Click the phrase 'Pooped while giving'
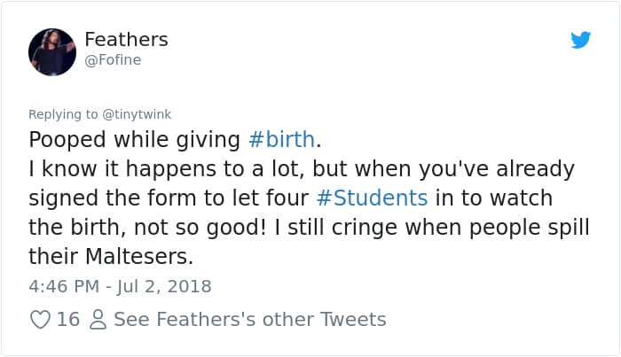The image size is (621, 357). coord(134,139)
